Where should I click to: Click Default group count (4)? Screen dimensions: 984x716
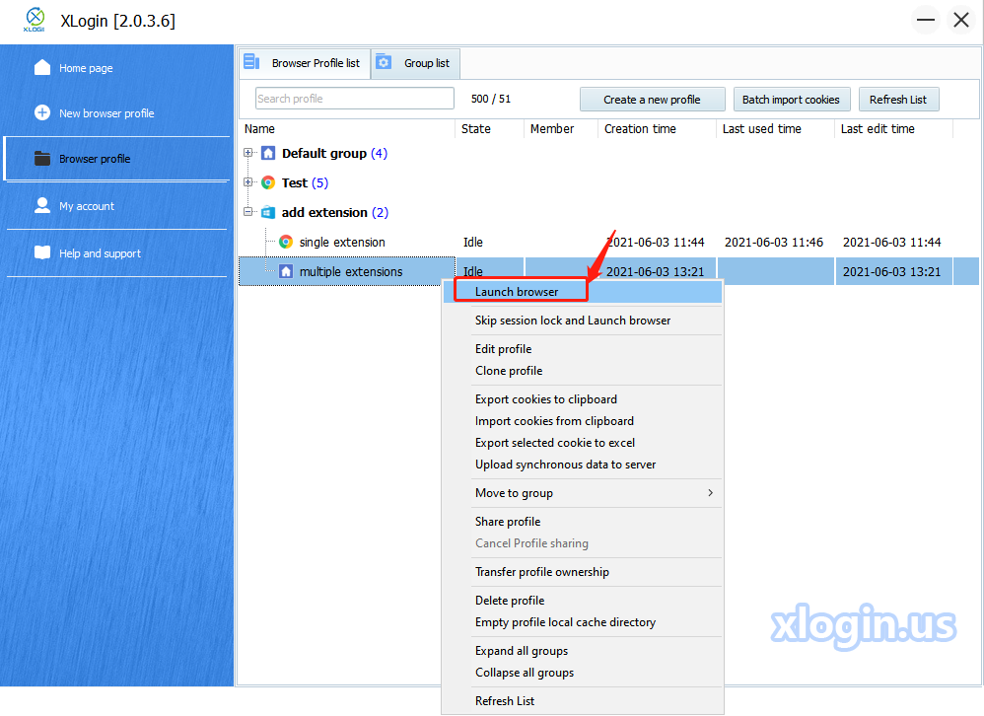(379, 153)
